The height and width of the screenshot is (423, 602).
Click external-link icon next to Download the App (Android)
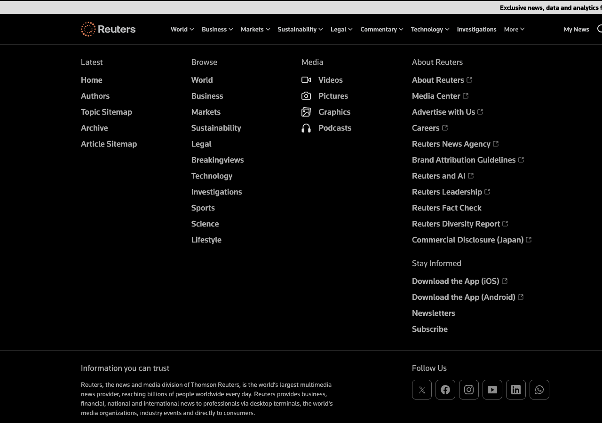(x=521, y=297)
